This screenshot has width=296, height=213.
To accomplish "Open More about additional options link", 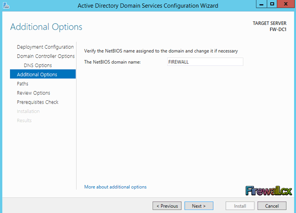I will pyautogui.click(x=115, y=187).
